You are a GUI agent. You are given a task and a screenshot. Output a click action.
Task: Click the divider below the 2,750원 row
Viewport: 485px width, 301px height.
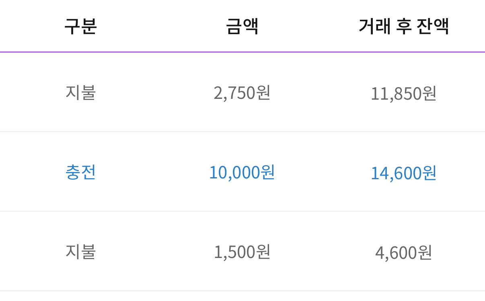242,131
